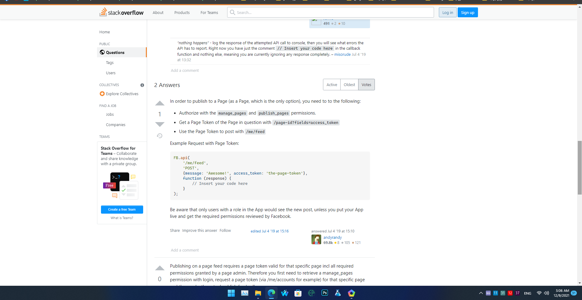Viewport: 582px width, 300px height.
Task: Click the Log in button
Action: pyautogui.click(x=448, y=12)
